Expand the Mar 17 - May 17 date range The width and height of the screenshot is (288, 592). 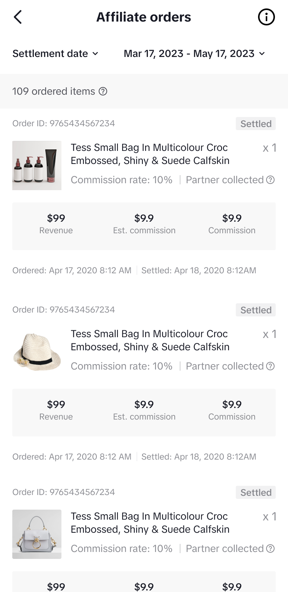tap(194, 54)
